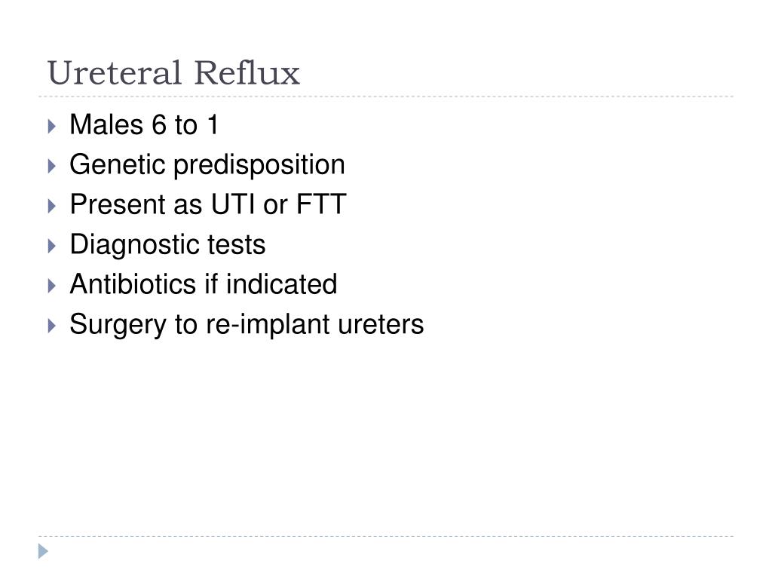
Task: Click 'Surgery to re-implant ureters' text
Action: (247, 325)
